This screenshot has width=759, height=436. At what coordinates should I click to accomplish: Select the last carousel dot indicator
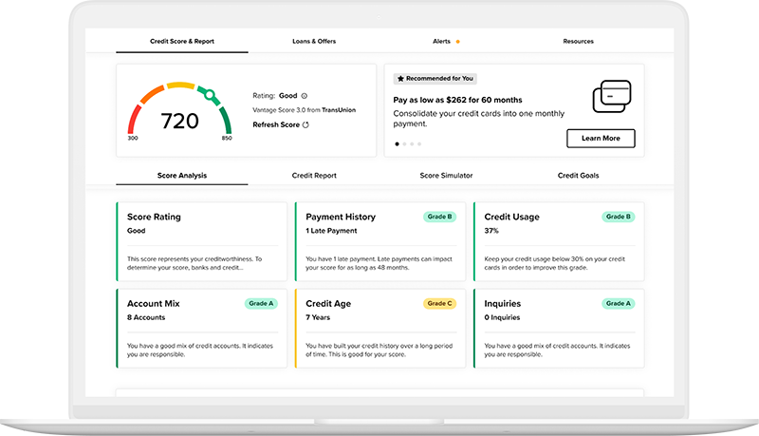click(419, 144)
